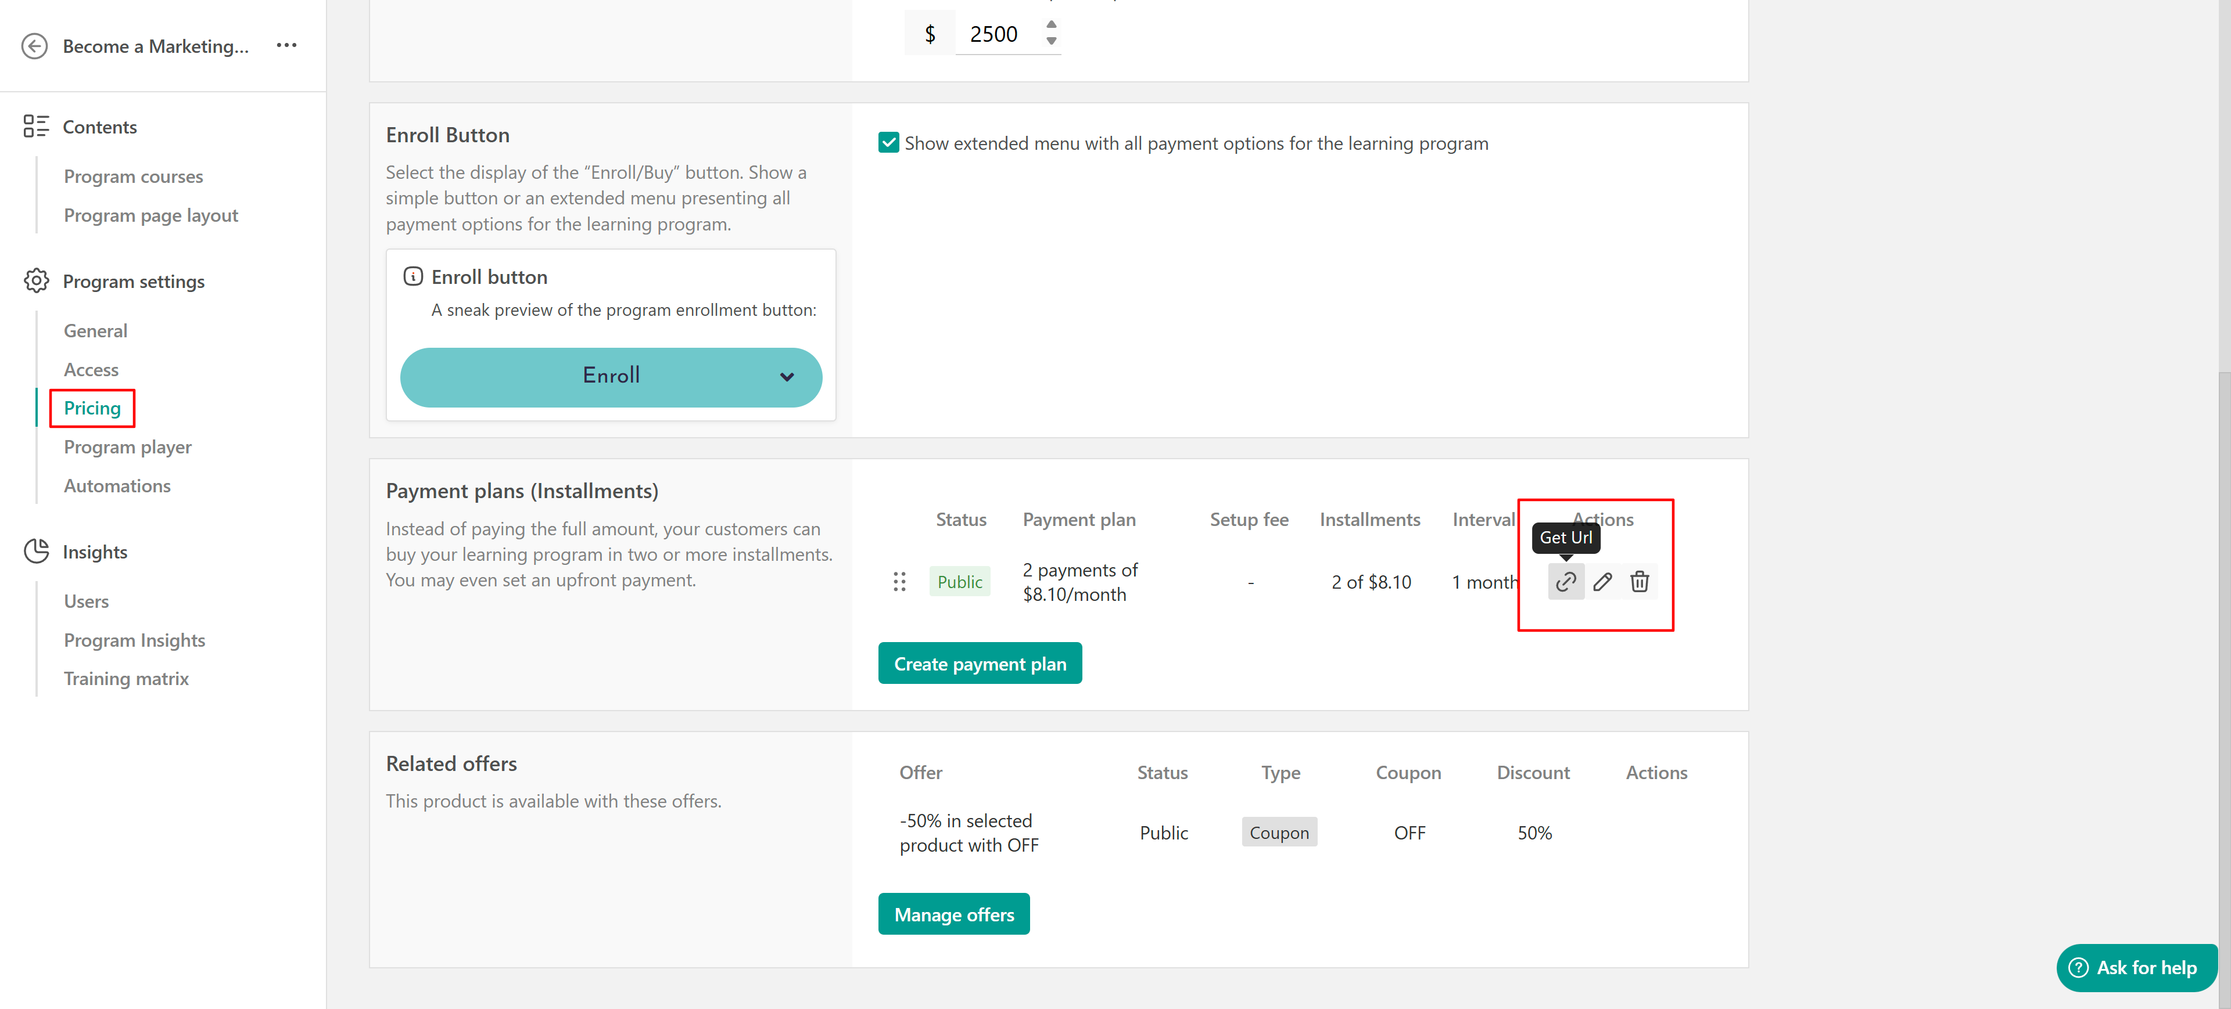
Task: Click the Program settings gear icon
Action: click(37, 281)
